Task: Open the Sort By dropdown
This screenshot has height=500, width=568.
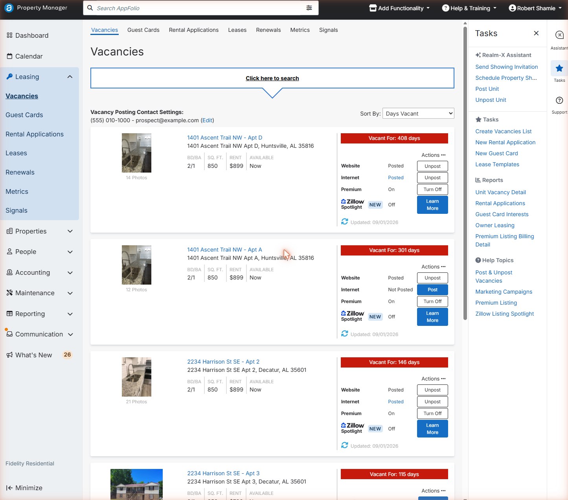Action: coord(418,114)
